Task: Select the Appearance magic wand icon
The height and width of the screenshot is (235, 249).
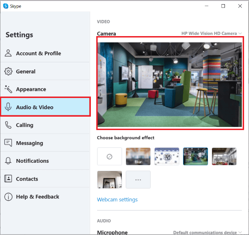Action: [x=8, y=89]
